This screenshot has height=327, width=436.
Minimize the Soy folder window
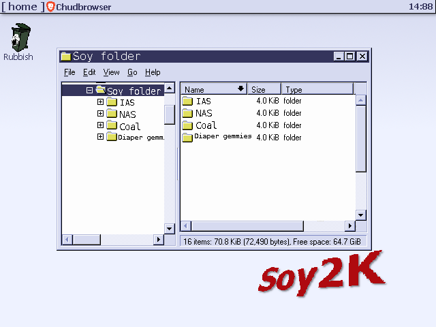[x=339, y=57]
